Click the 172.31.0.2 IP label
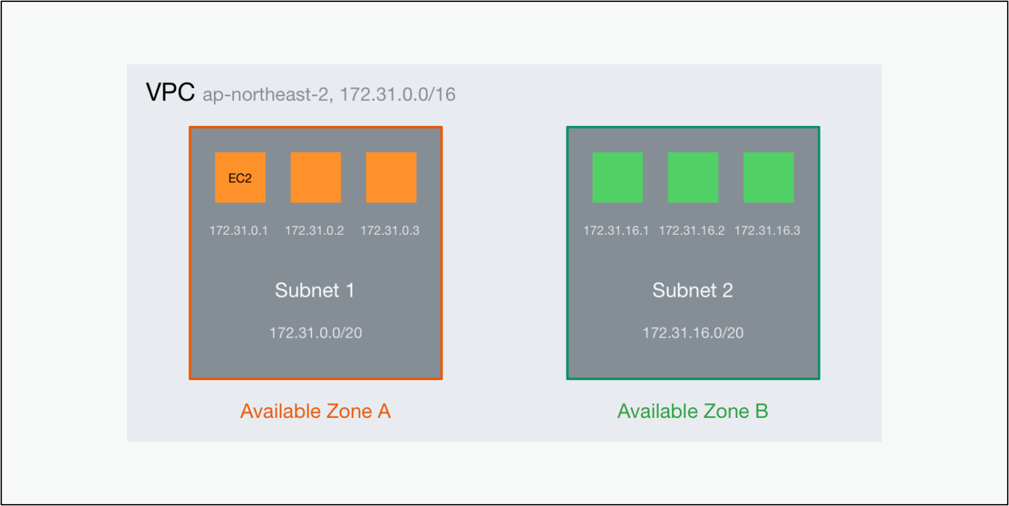 click(x=314, y=231)
